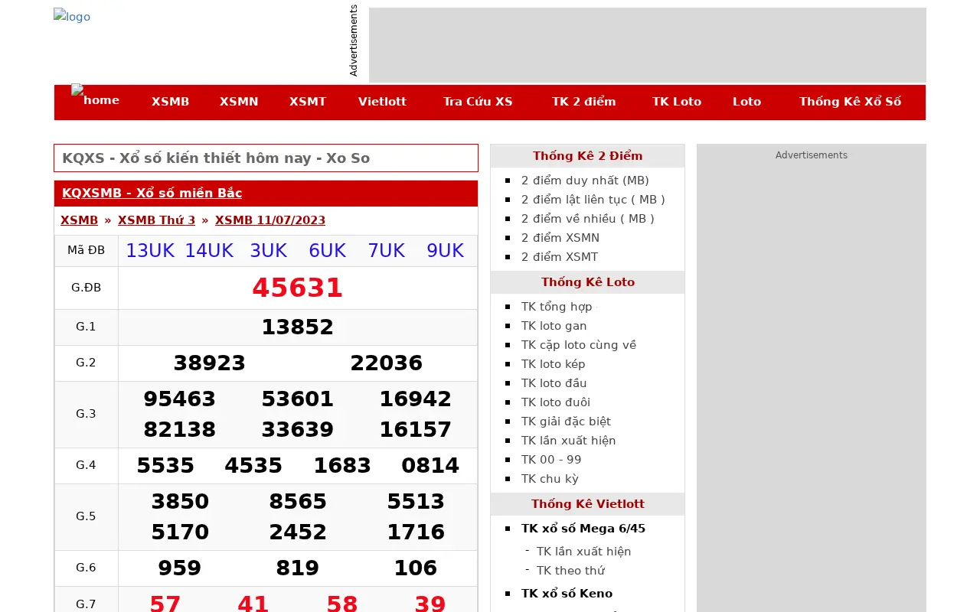
Task: Open TK loto đuôi link
Action: 556,402
